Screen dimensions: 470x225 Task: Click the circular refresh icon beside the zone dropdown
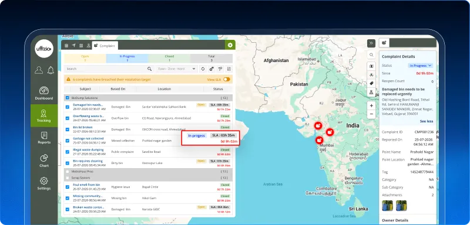203,69
